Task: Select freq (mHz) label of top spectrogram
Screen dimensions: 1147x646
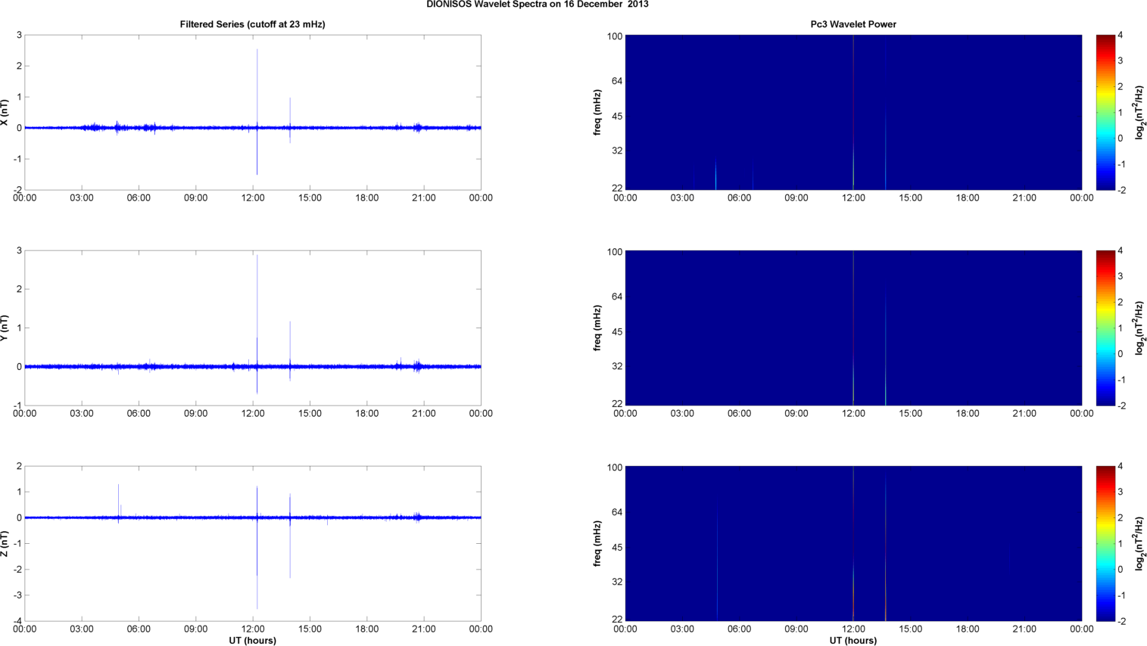Action: click(x=597, y=112)
